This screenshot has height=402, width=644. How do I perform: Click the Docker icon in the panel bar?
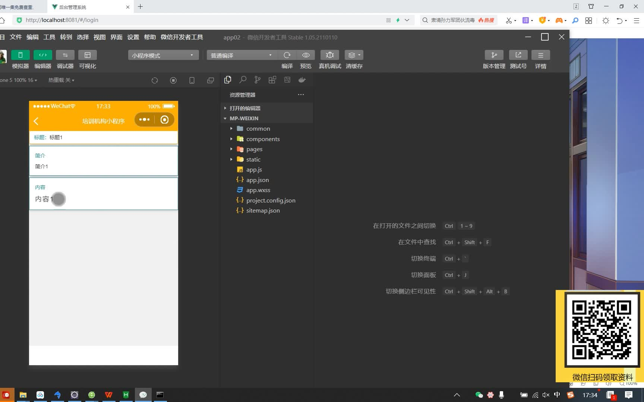click(x=302, y=80)
